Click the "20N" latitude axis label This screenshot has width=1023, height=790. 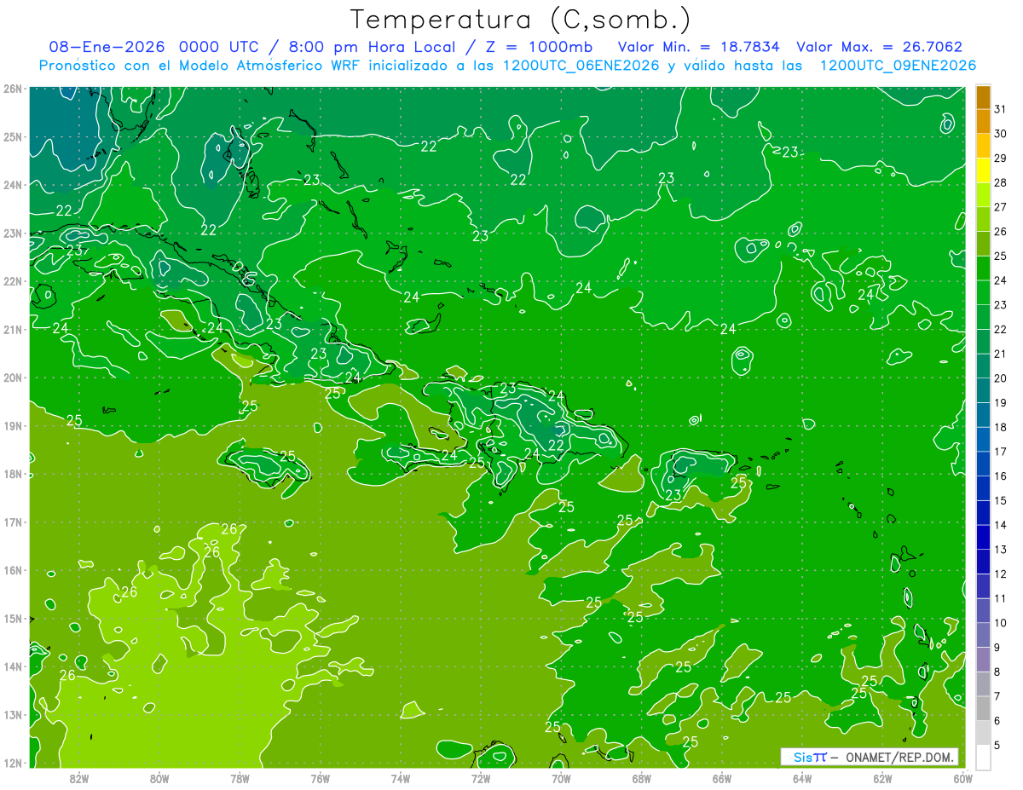(13, 378)
